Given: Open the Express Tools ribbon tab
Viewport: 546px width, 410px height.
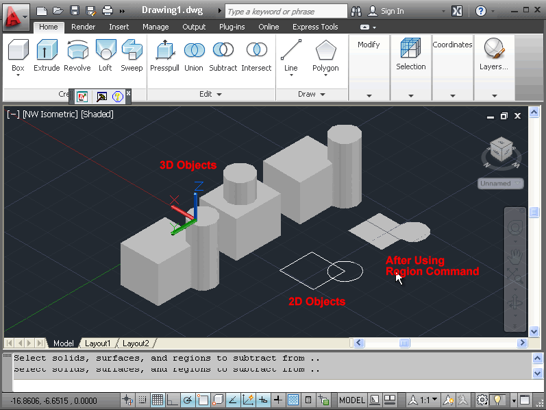Looking at the screenshot, I should point(315,27).
